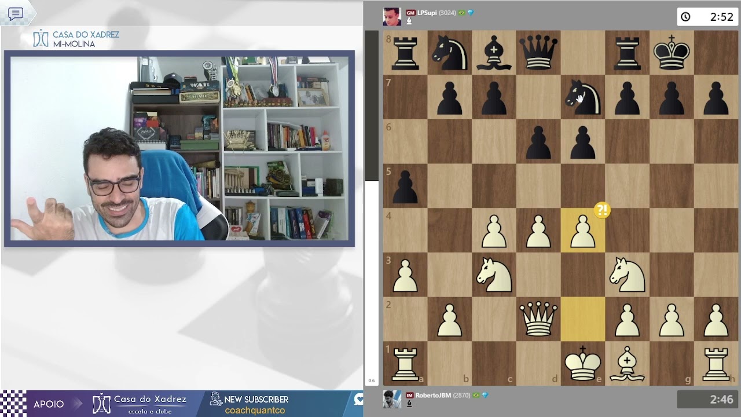The width and height of the screenshot is (741, 417).
Task: Click the messenger icon in bottom banner
Action: [360, 399]
